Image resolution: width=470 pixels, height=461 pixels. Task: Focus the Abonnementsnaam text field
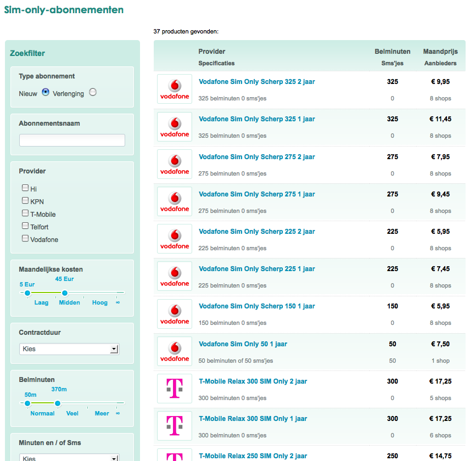coord(72,140)
